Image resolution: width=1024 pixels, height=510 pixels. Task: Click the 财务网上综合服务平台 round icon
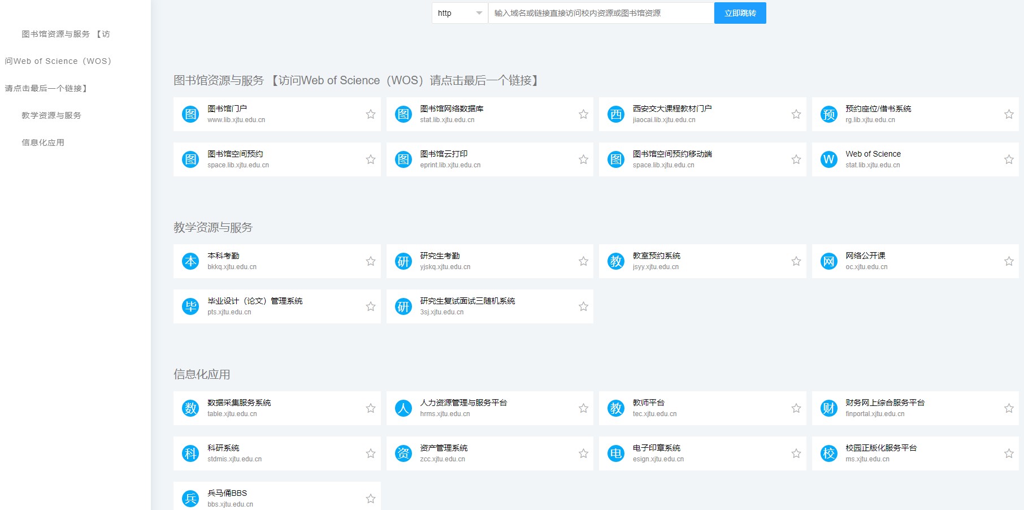click(829, 408)
